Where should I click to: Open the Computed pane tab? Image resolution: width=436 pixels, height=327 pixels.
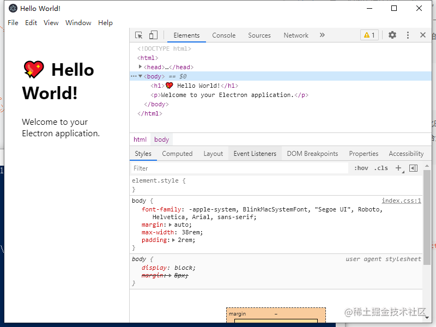pos(177,154)
